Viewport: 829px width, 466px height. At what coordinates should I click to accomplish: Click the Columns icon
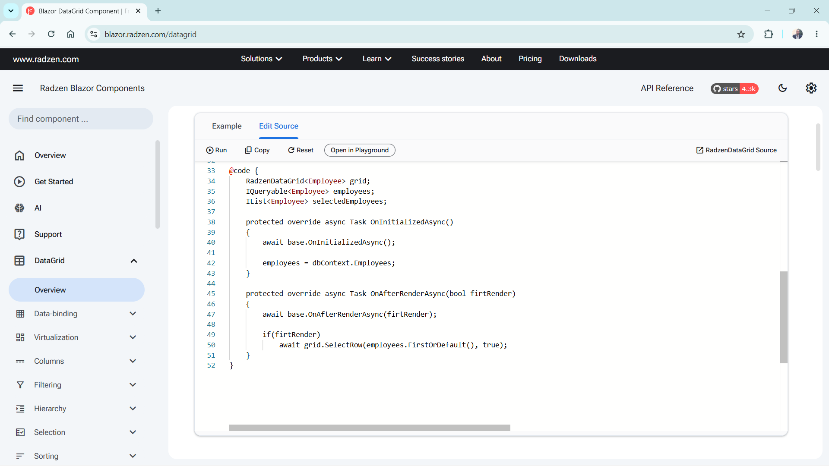coord(20,361)
